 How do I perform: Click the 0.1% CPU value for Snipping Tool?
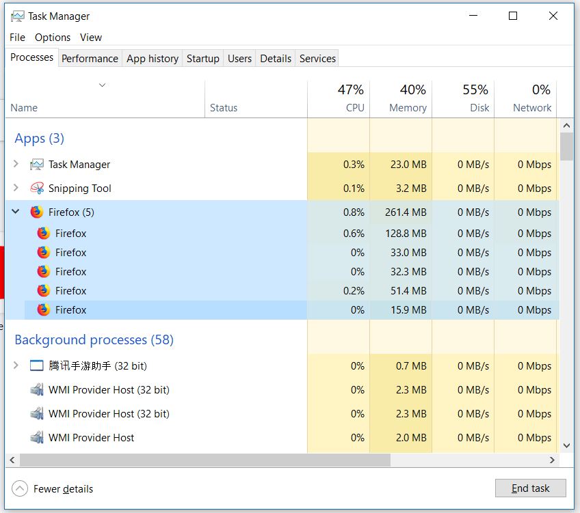click(x=354, y=189)
